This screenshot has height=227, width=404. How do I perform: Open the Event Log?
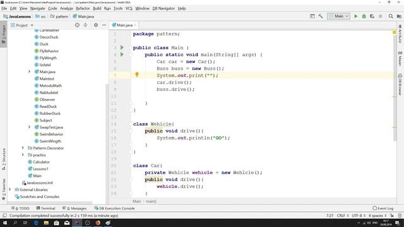(x=383, y=208)
